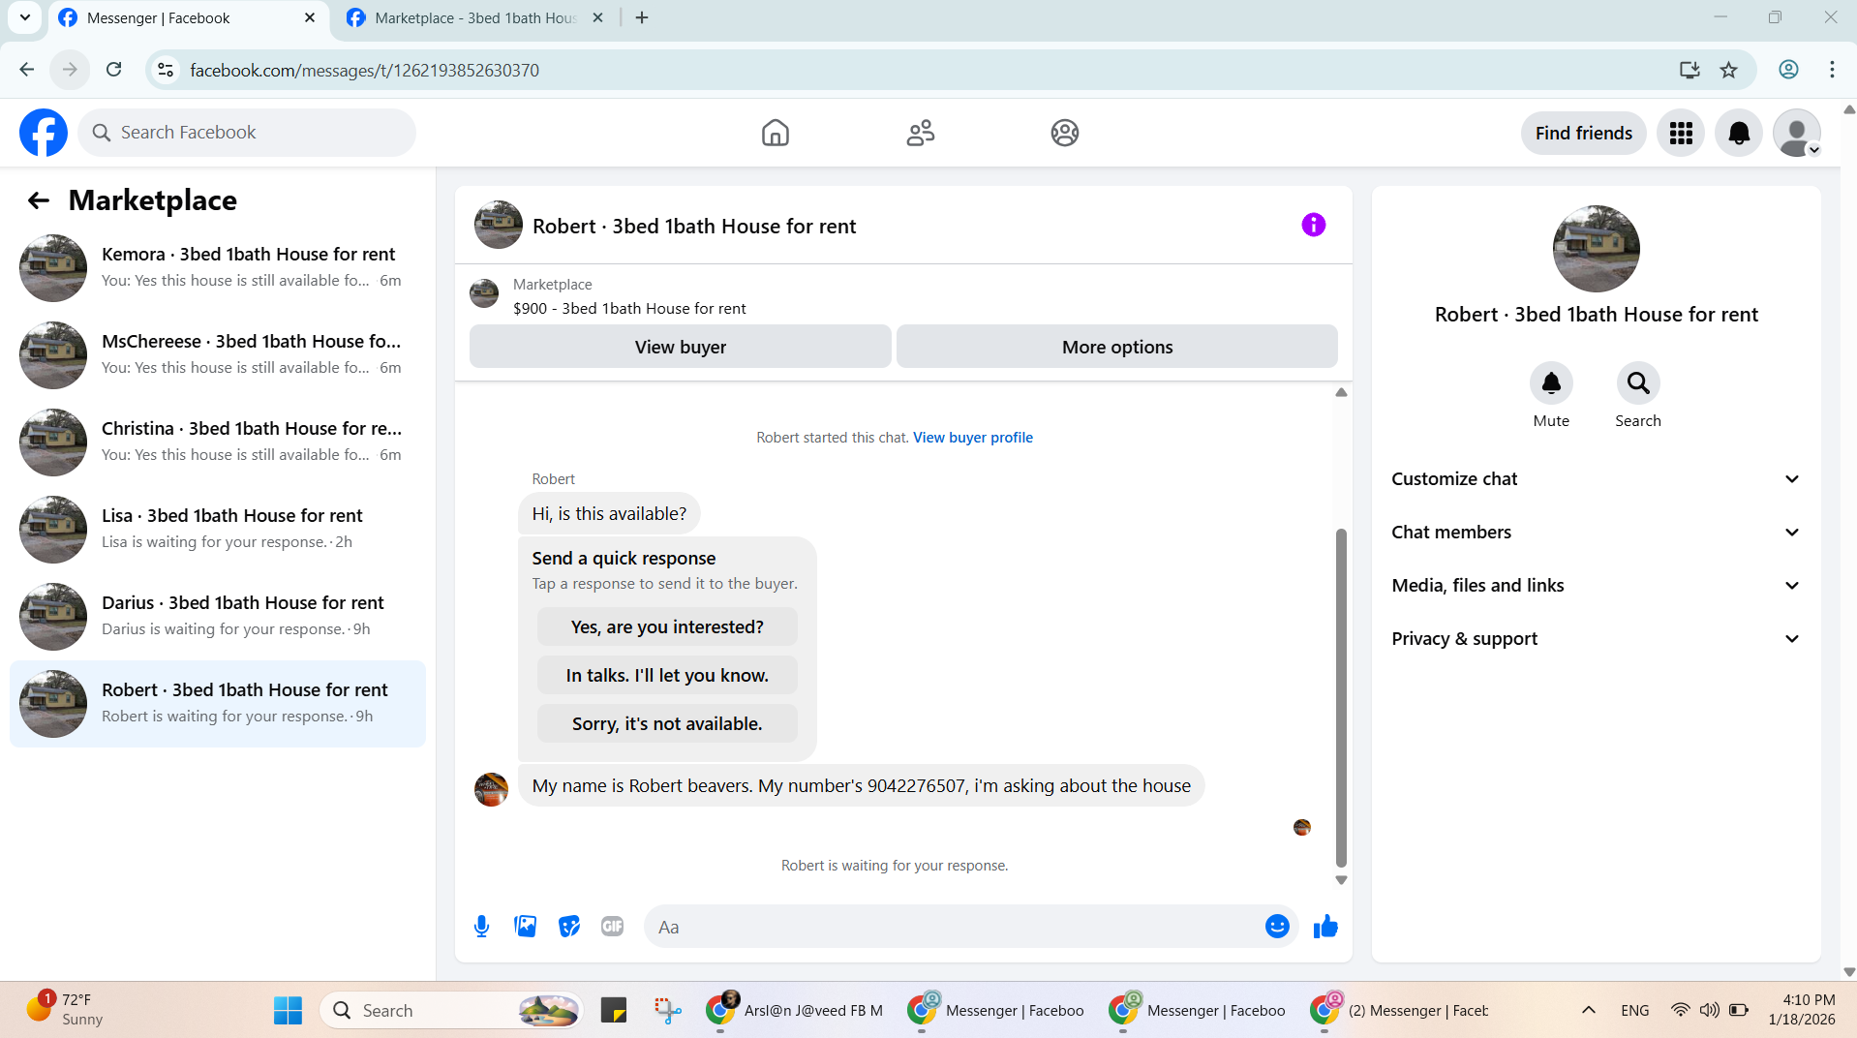Expand Media, files and links section
Viewport: 1857px width, 1038px height.
tap(1596, 586)
